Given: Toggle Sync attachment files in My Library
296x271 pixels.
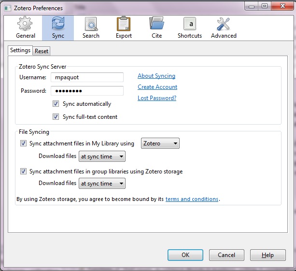Looking at the screenshot, I should (23, 143).
